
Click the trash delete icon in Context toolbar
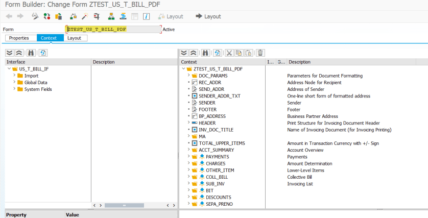click(x=260, y=53)
